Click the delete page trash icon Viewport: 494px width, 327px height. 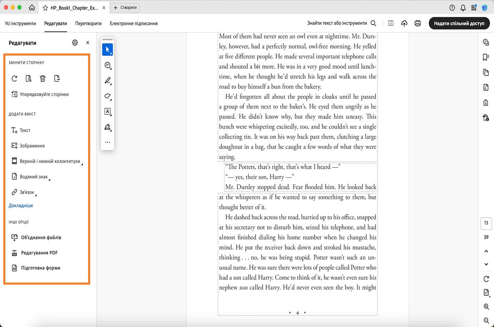coord(43,79)
